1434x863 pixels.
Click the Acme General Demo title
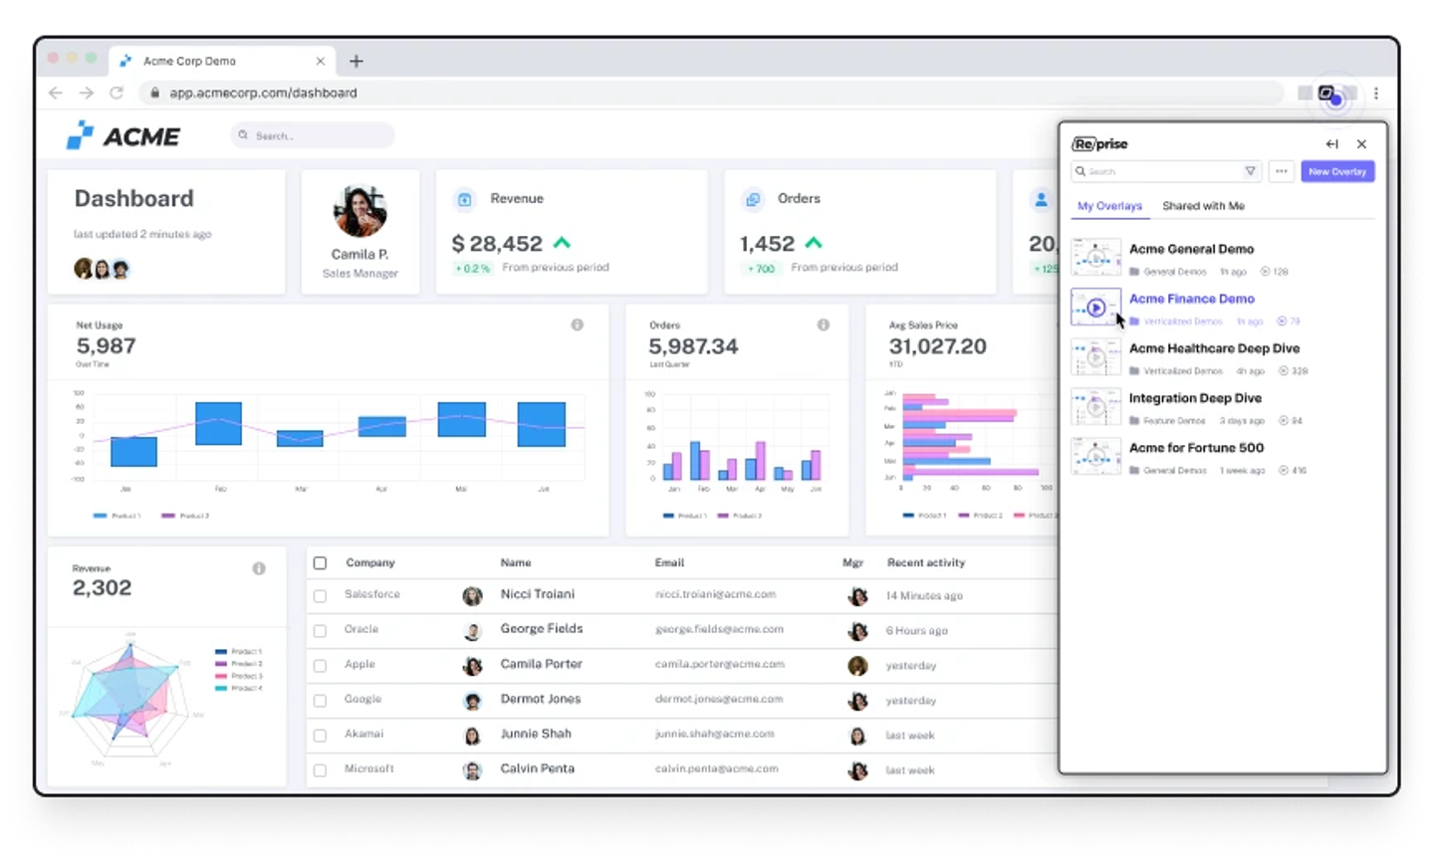click(1191, 249)
